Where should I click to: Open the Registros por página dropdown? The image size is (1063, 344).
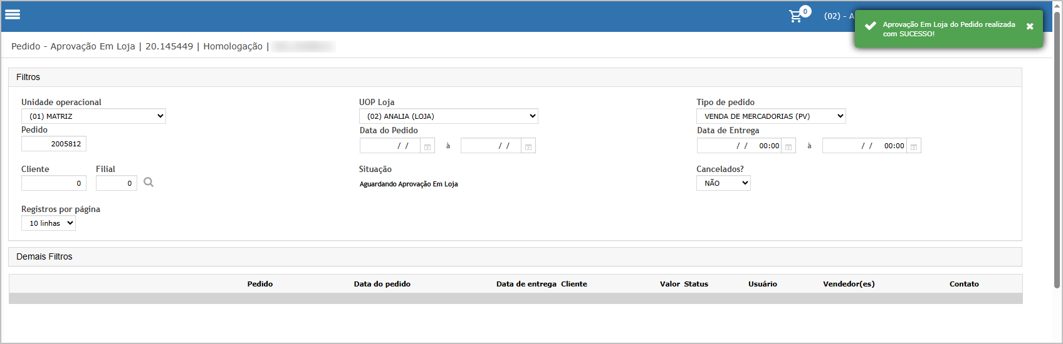(x=48, y=223)
